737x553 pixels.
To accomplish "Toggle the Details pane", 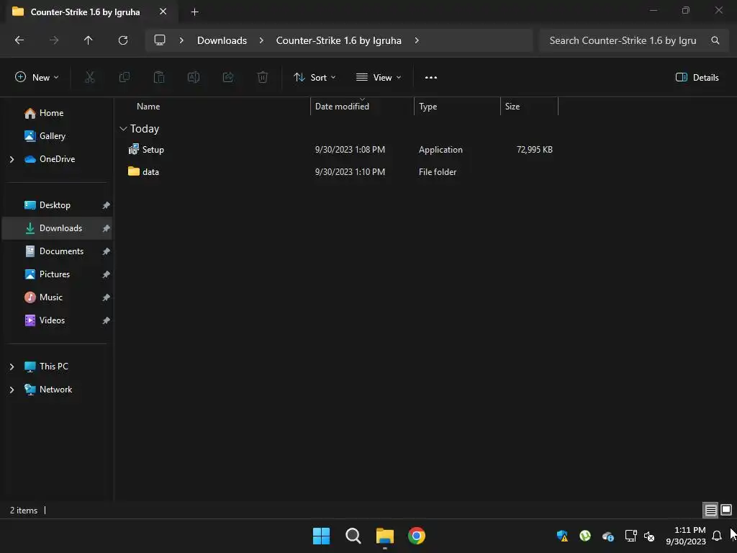I will (x=697, y=78).
